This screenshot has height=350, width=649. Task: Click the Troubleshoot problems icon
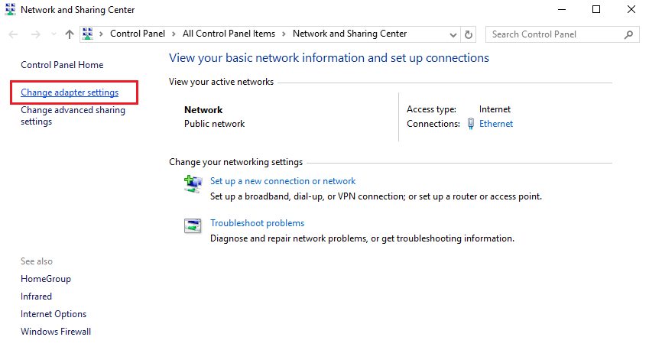[192, 225]
